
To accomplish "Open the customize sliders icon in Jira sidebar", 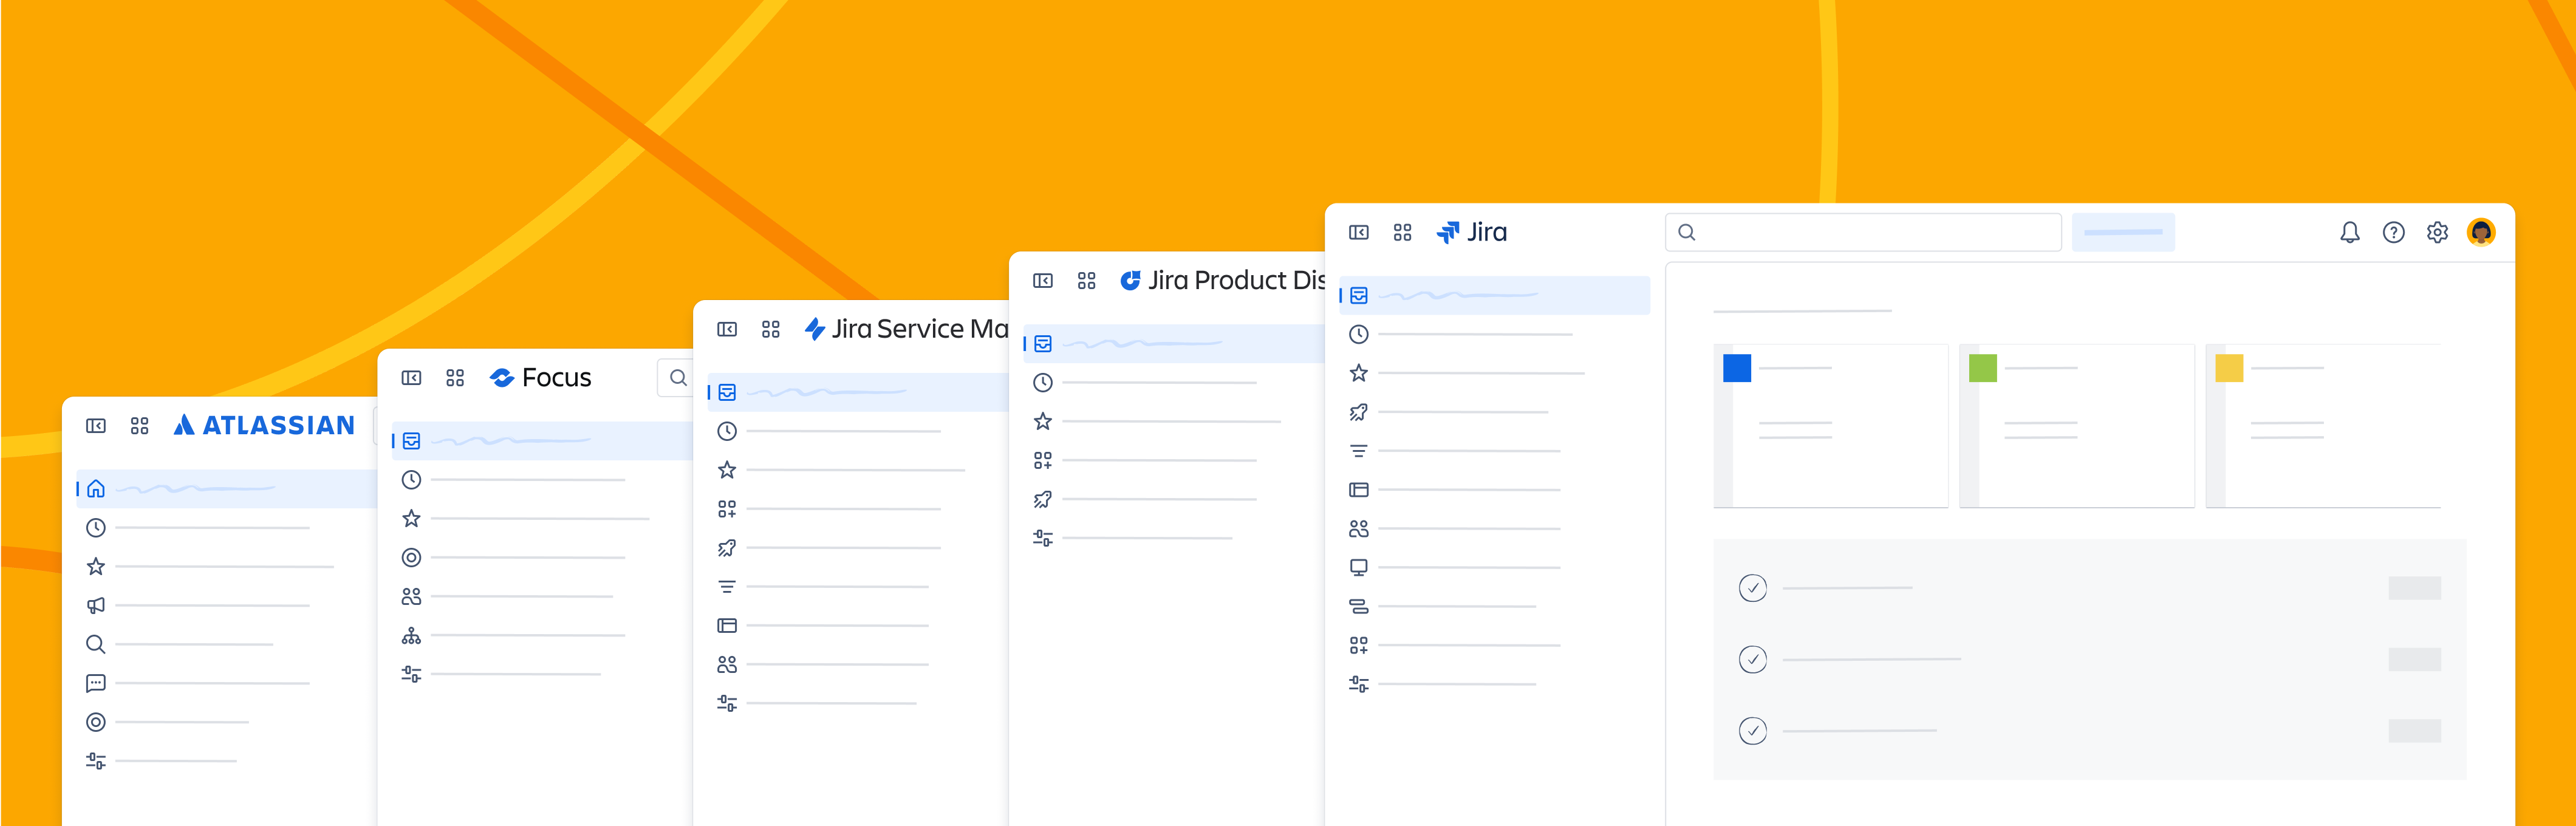I will (1358, 684).
